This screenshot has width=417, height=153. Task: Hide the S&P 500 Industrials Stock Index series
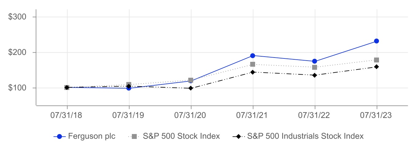[x=305, y=136]
